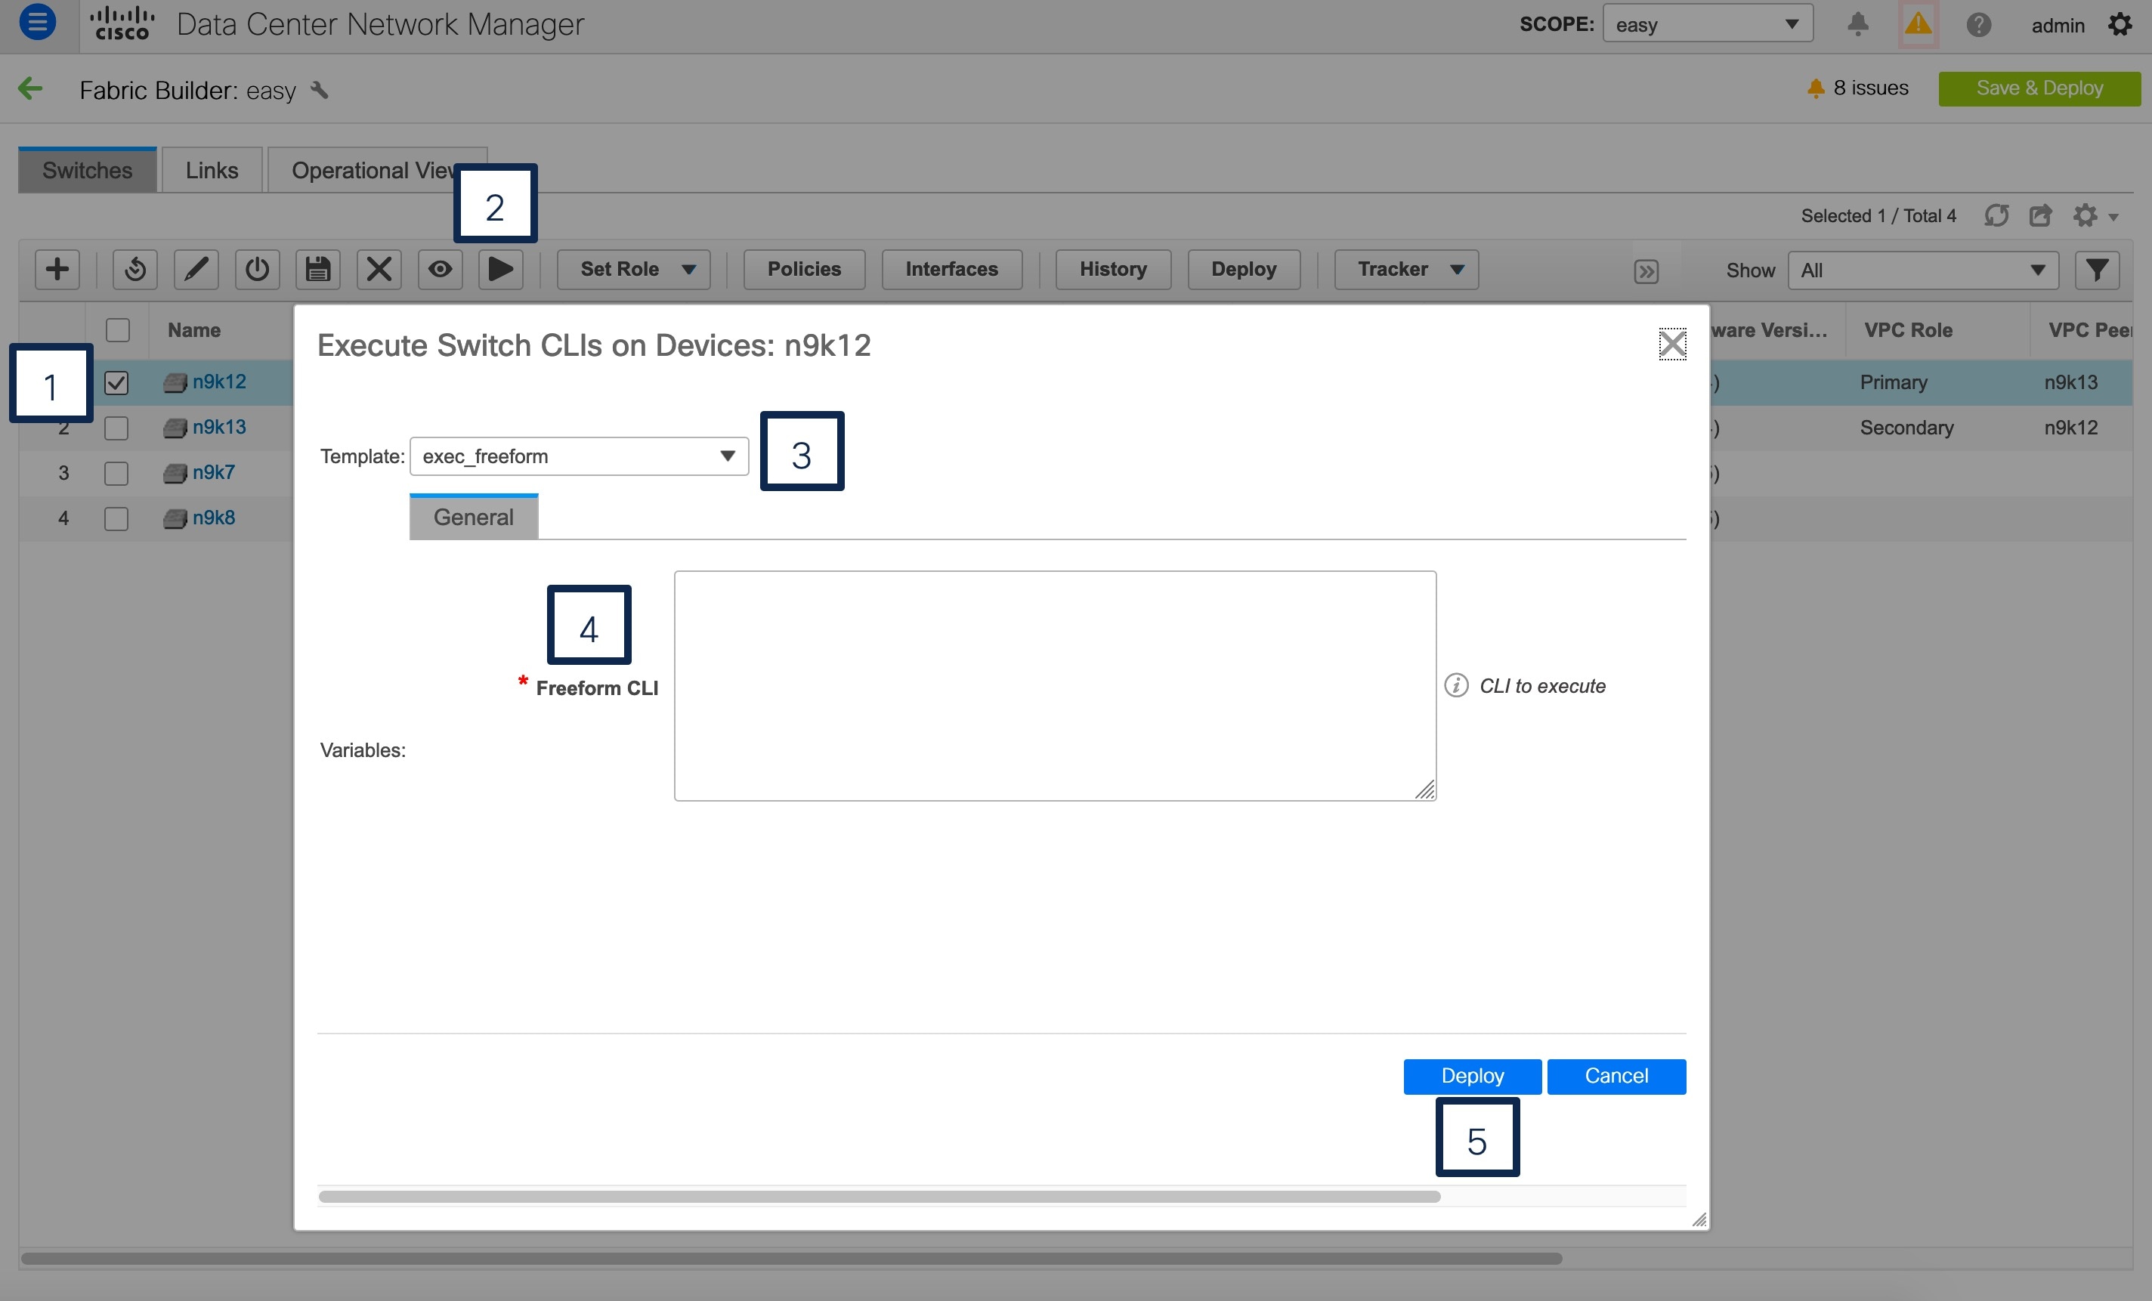The height and width of the screenshot is (1301, 2152).
Task: Open the main hamburger menu
Action: click(38, 22)
